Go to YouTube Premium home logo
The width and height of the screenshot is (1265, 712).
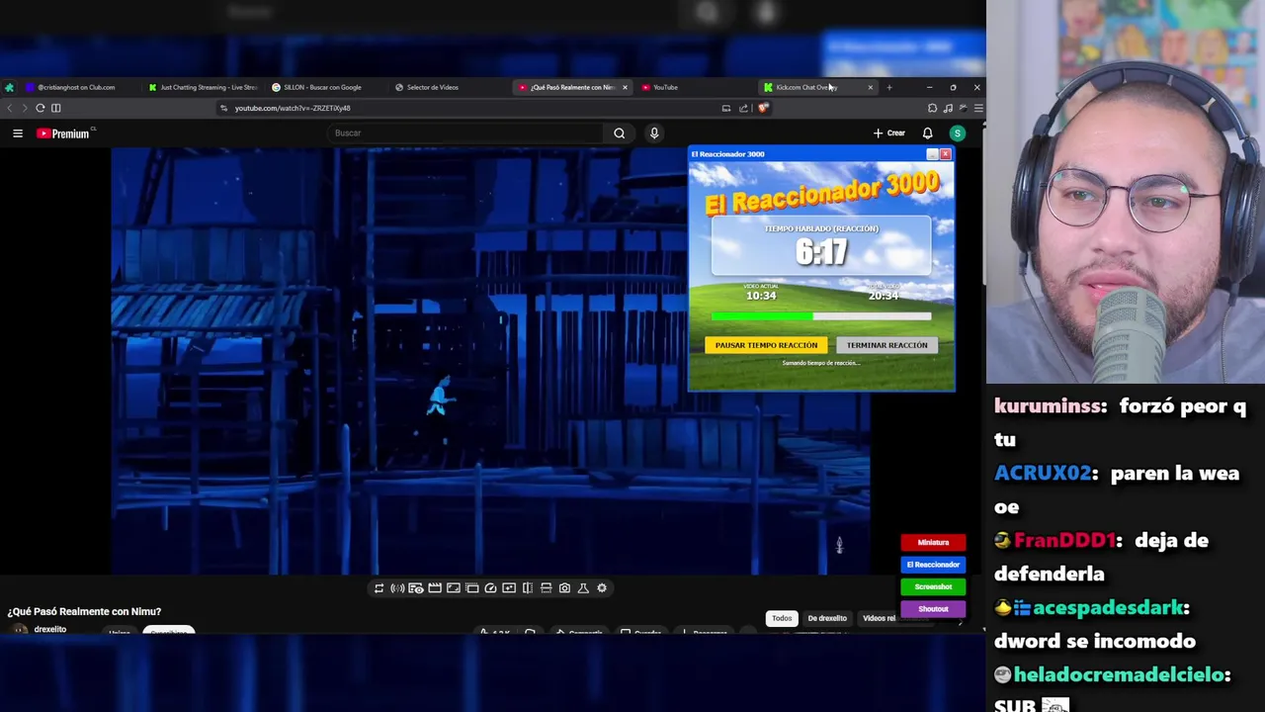[x=64, y=133]
